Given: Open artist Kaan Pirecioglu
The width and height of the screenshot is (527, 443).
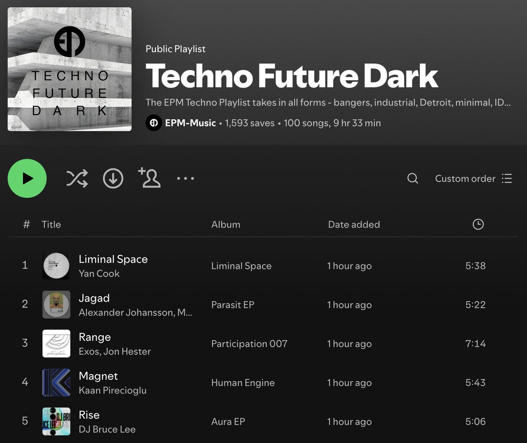Looking at the screenshot, I should click(x=112, y=390).
